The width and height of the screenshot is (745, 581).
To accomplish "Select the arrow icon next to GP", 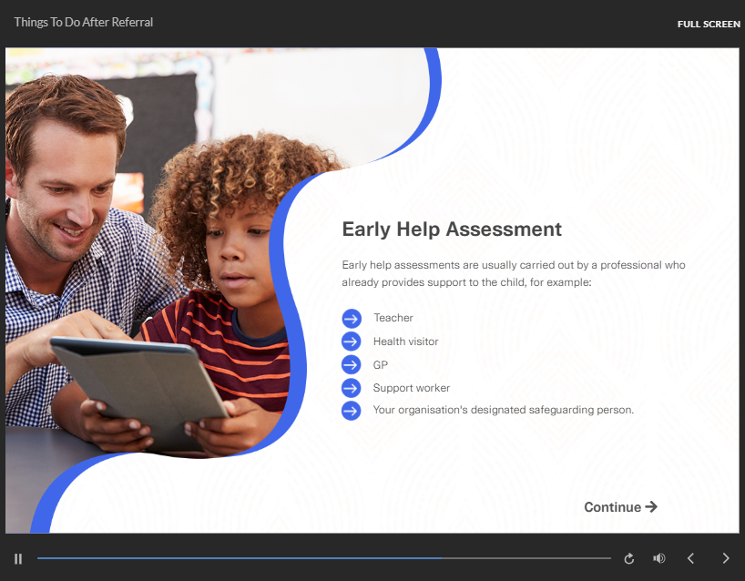I will (352, 364).
